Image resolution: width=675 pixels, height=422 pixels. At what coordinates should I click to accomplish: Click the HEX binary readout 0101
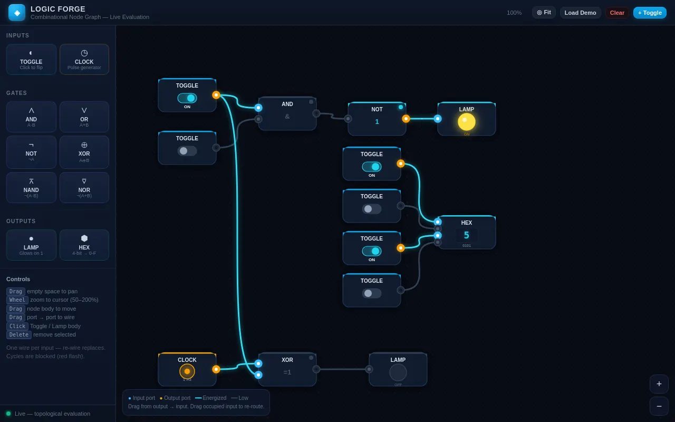pos(467,245)
